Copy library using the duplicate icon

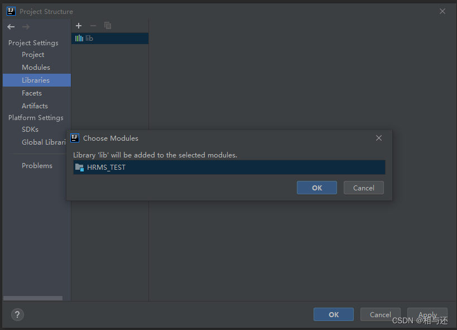click(108, 26)
